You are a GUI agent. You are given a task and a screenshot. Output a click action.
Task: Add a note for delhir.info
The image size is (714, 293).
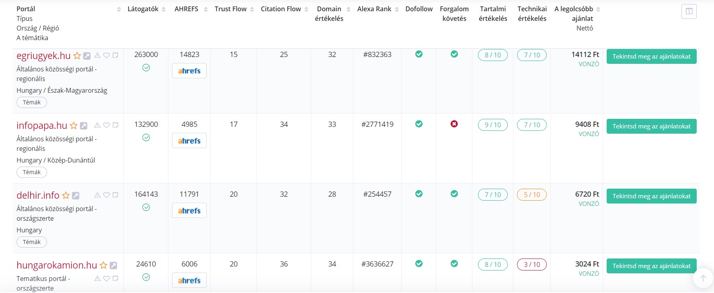[x=115, y=195]
